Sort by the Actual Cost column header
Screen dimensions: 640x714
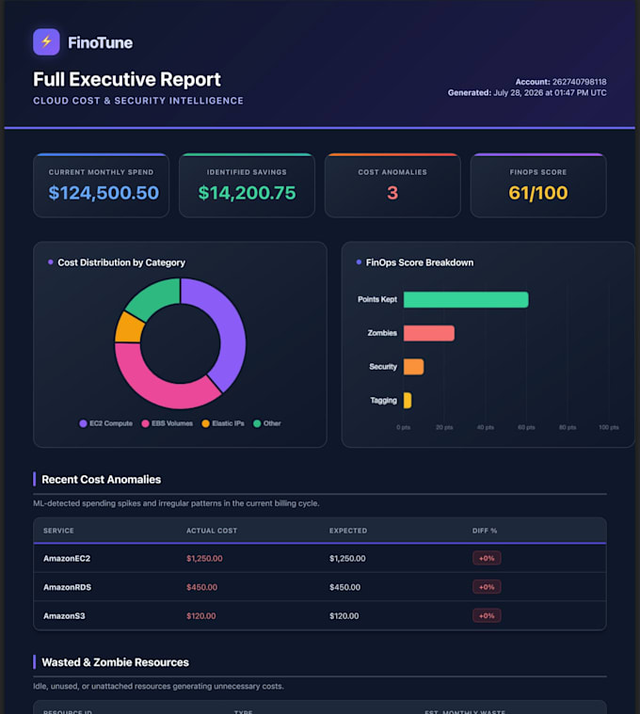tap(212, 531)
